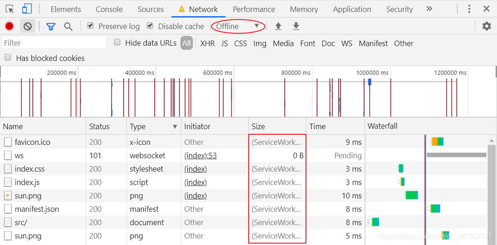The width and height of the screenshot is (497, 245).
Task: Clear the network log
Action: (27, 26)
